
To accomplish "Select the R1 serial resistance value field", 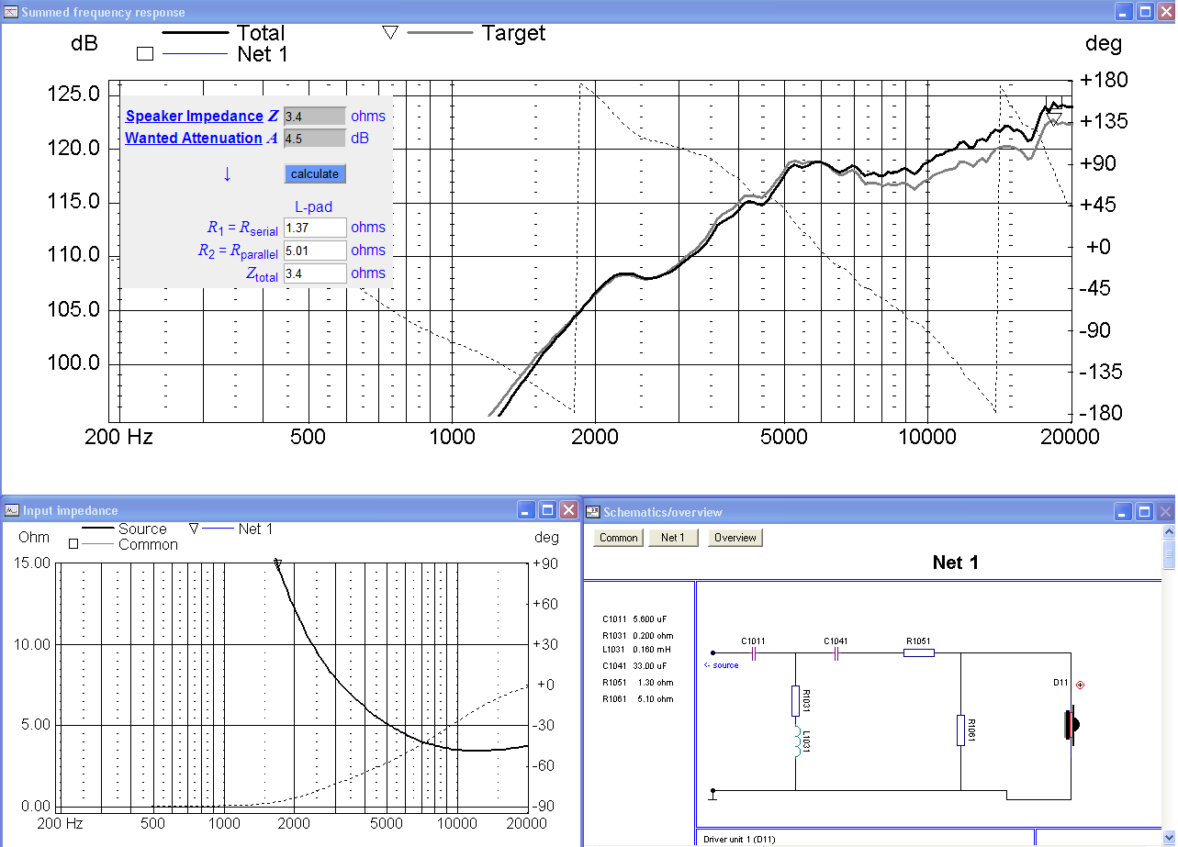I will click(315, 228).
